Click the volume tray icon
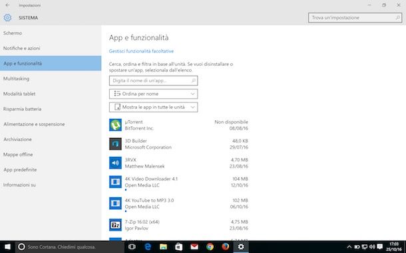The image size is (406, 253). click(x=372, y=247)
